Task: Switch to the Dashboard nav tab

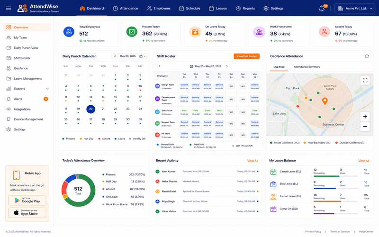Action: coord(92,9)
